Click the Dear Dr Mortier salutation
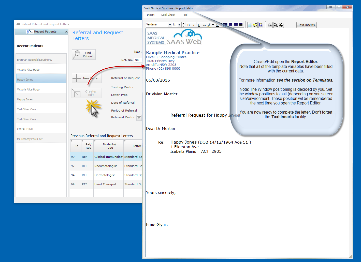 (161, 129)
